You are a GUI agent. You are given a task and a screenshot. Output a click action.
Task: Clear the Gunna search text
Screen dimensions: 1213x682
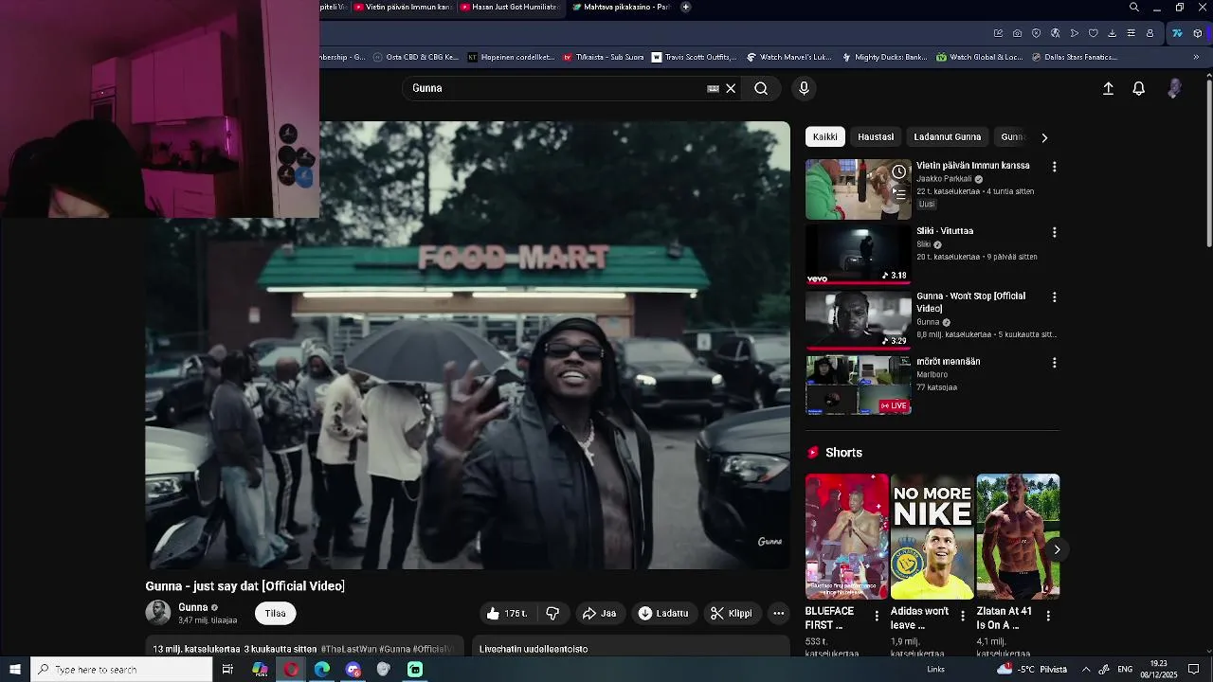731,88
